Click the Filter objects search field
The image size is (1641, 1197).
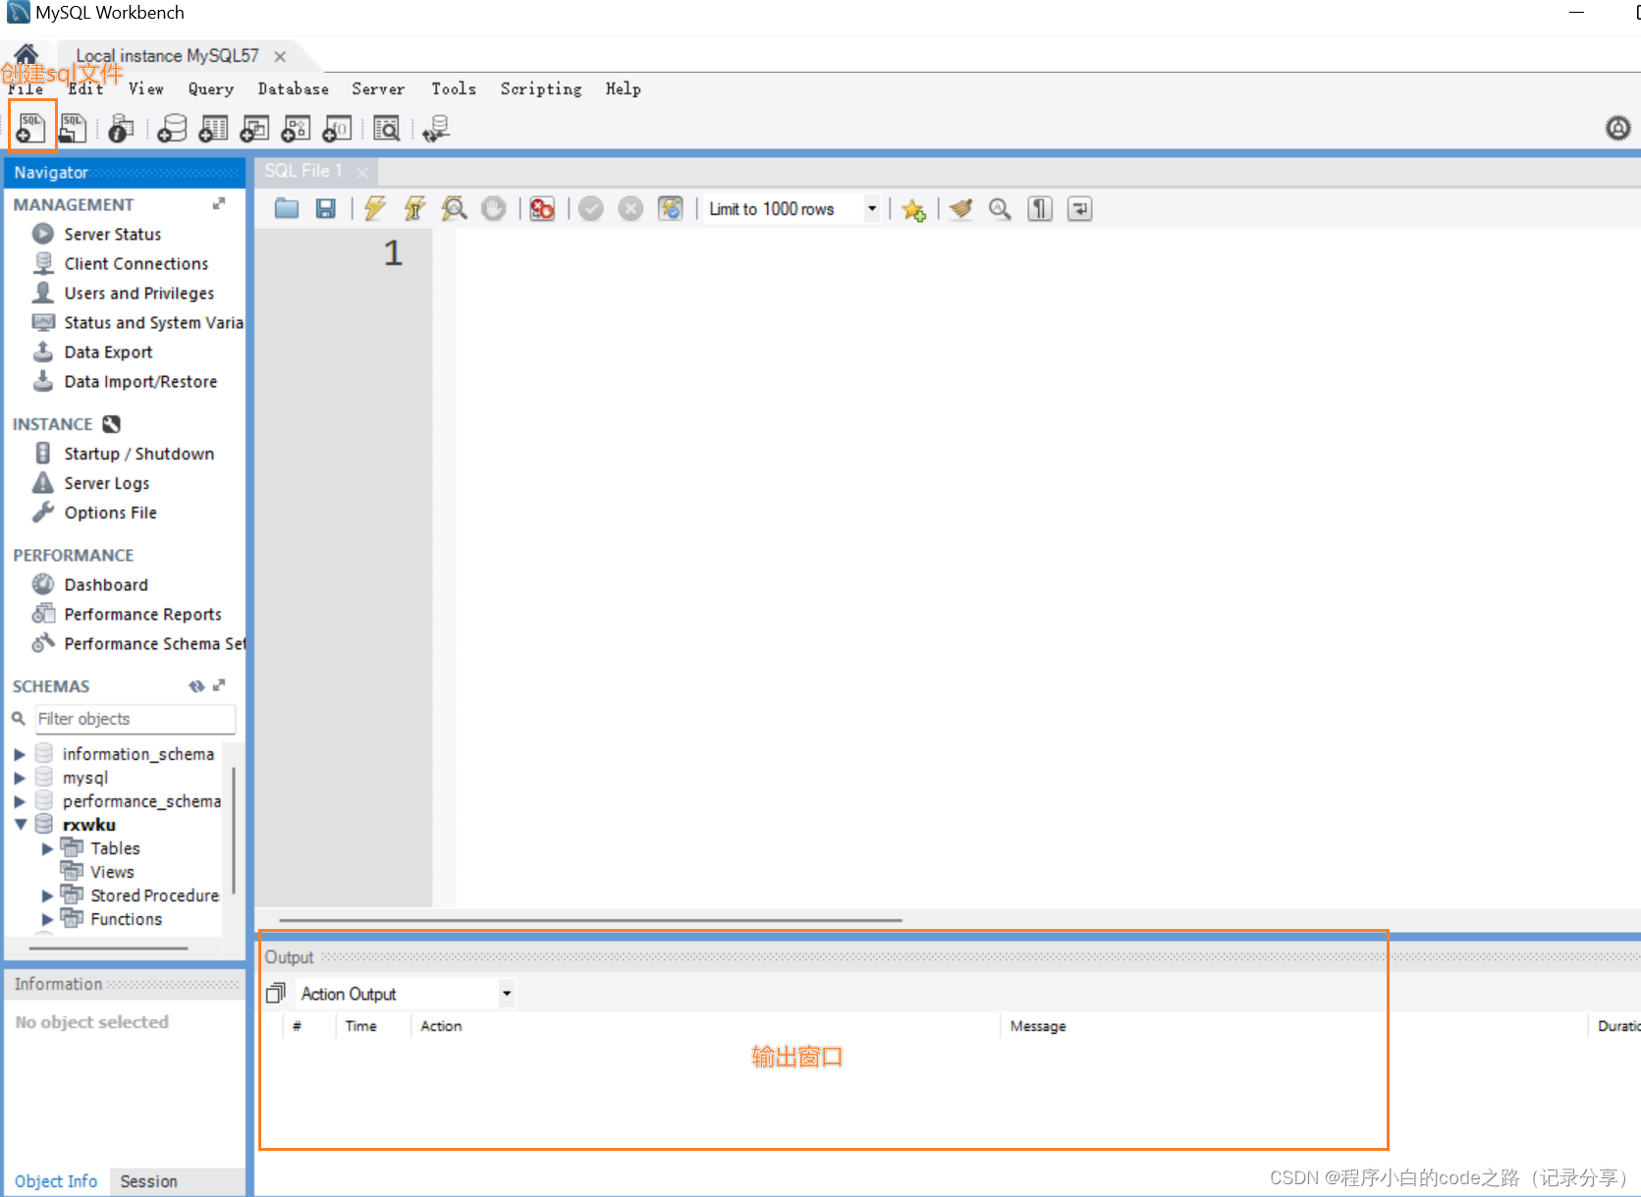coord(136,719)
